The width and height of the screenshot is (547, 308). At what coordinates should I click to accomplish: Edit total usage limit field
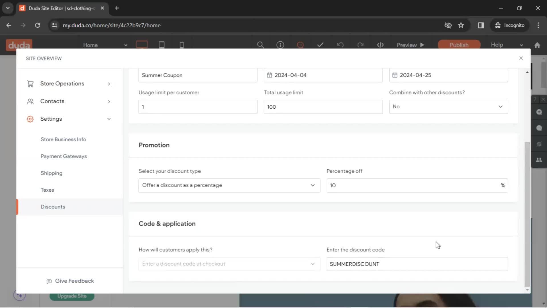(323, 107)
